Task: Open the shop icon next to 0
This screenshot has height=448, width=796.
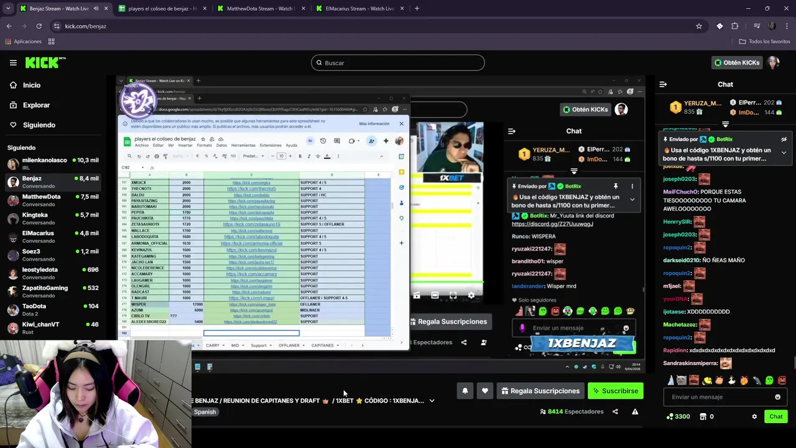Action: (703, 416)
